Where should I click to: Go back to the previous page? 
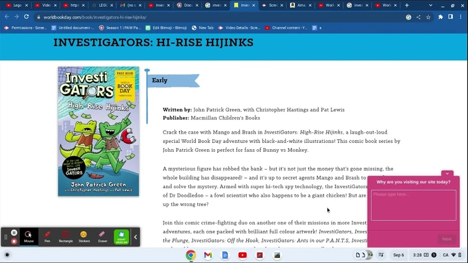[7, 17]
